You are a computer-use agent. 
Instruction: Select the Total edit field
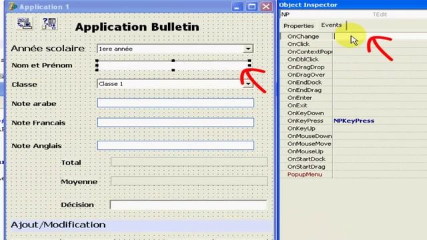tap(189, 162)
